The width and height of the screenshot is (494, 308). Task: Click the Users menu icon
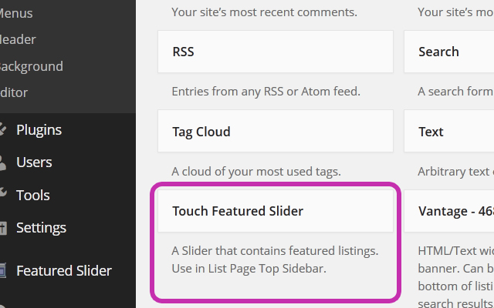coord(2,162)
